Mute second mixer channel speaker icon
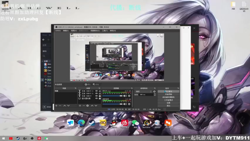Image resolution: width=250 pixels, height=141 pixels. tap(125, 104)
